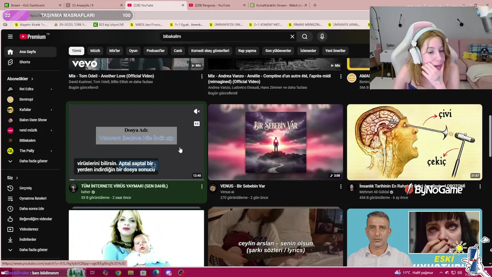Open weather widget Hafif yağmur
This screenshot has height=277, width=492.
[415, 273]
